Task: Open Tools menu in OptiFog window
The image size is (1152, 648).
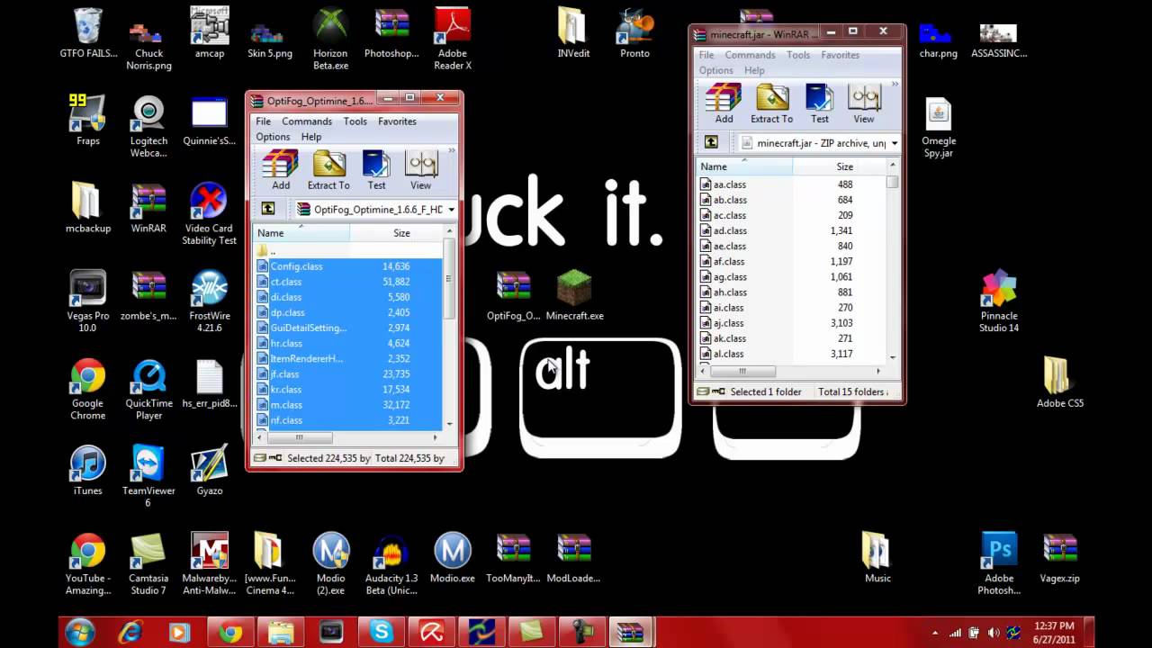Action: (x=355, y=121)
